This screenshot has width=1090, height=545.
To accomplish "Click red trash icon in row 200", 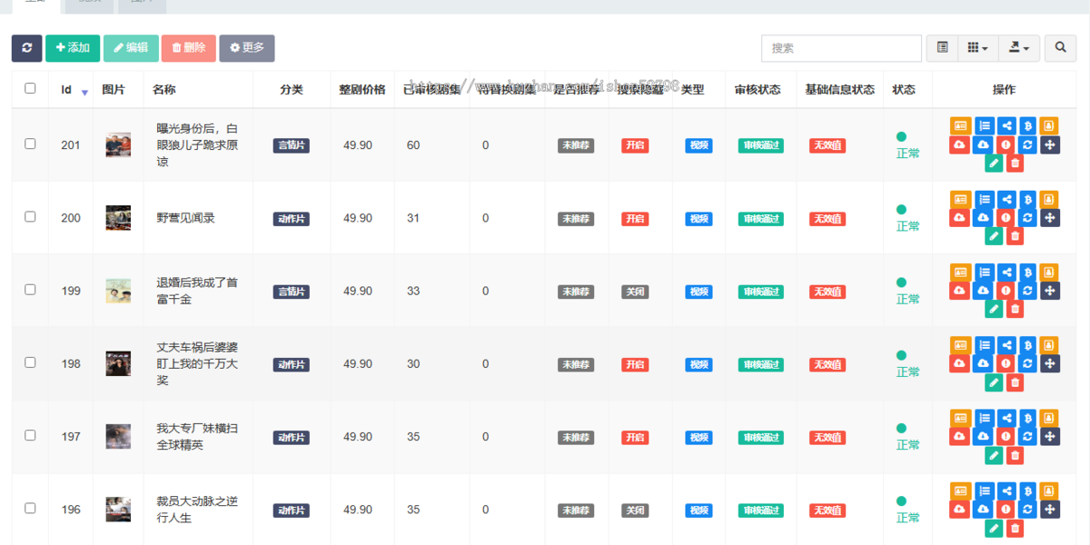I will point(1016,236).
